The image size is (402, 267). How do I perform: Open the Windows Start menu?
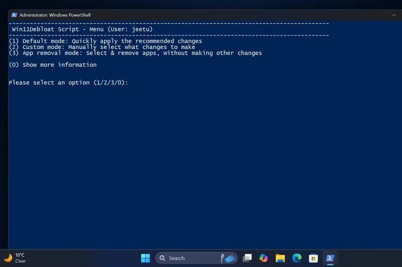point(146,258)
